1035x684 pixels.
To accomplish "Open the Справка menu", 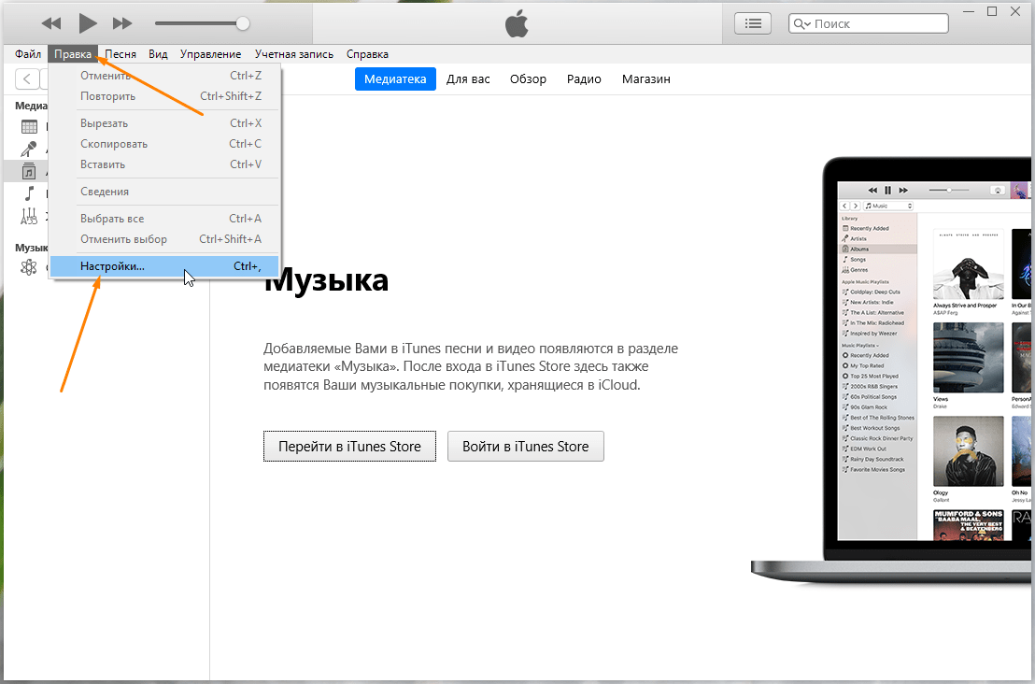I will pos(367,54).
